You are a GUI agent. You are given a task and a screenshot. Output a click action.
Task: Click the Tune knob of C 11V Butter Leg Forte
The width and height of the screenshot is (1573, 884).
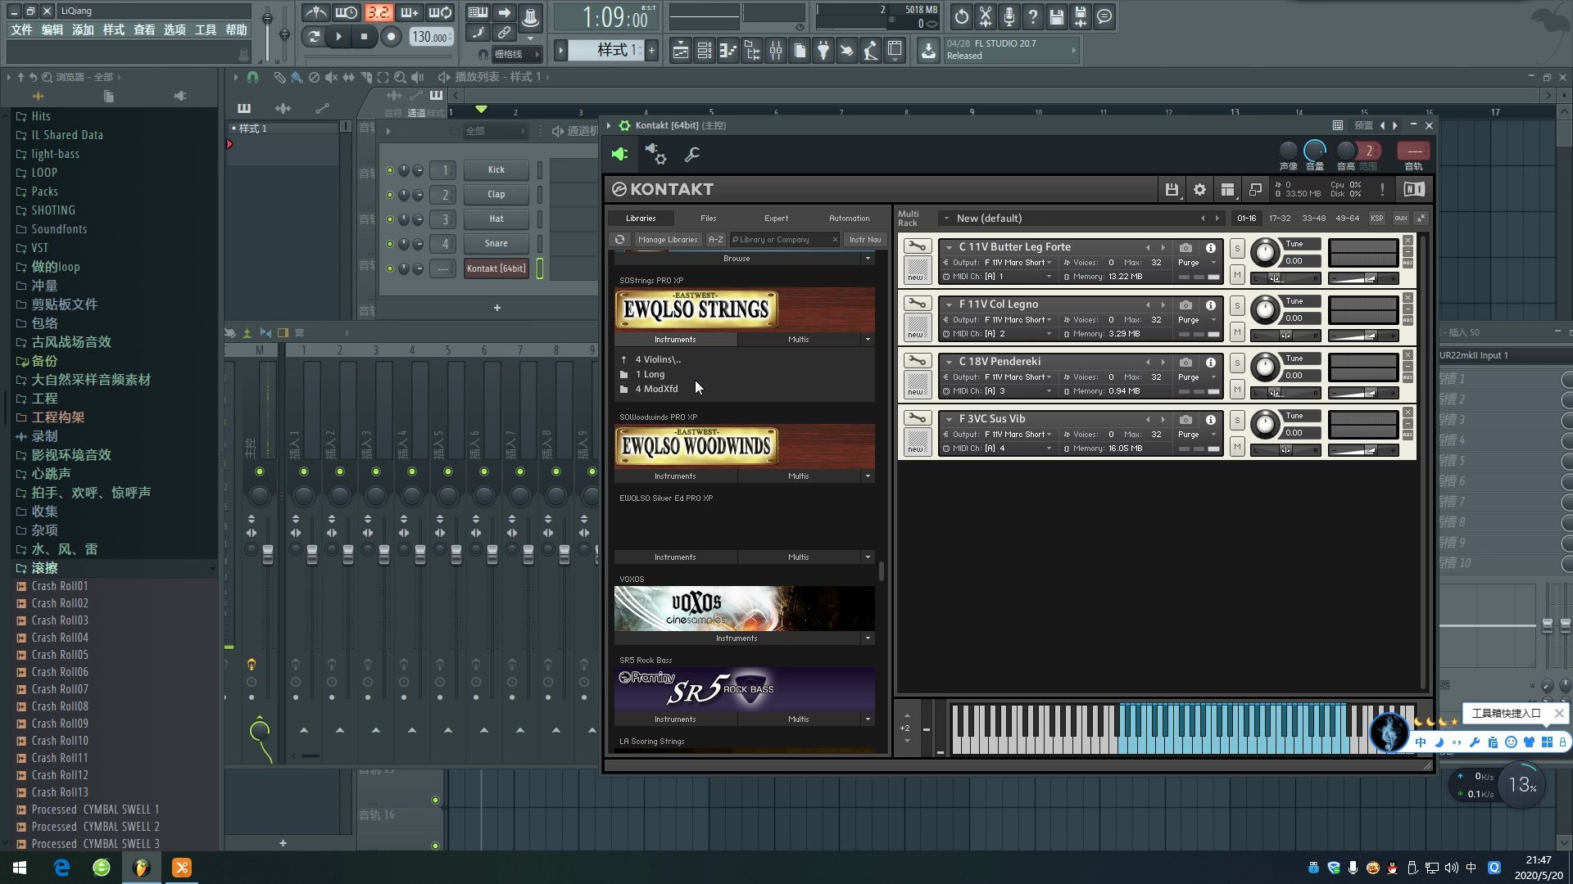click(x=1265, y=252)
